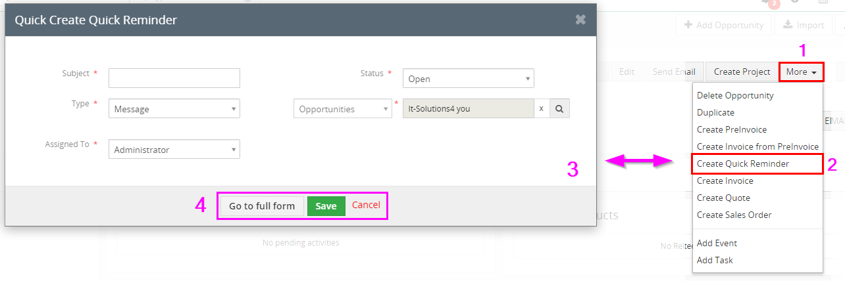The height and width of the screenshot is (281, 845).
Task: Click into the Subject text field
Action: coord(174,78)
